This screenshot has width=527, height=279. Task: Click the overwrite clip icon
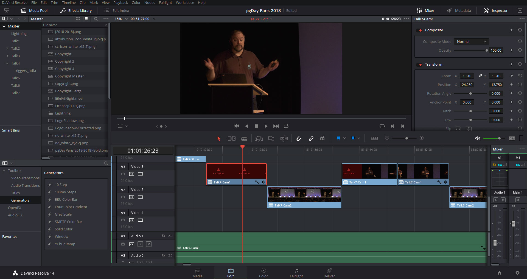click(271, 138)
